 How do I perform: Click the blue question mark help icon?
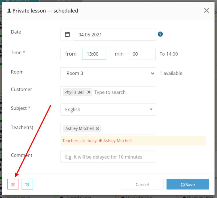click(160, 34)
